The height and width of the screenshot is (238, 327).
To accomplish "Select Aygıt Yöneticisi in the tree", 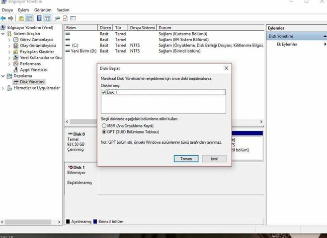I will [x=34, y=69].
